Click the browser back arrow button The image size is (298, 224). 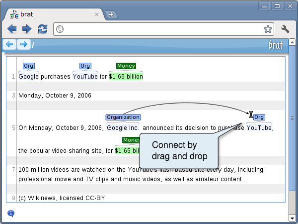coord(12,29)
